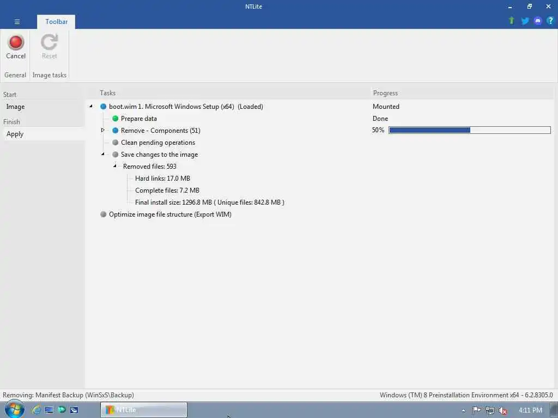Click the gray Clean pending operations dot
Image resolution: width=558 pixels, height=418 pixels.
116,143
